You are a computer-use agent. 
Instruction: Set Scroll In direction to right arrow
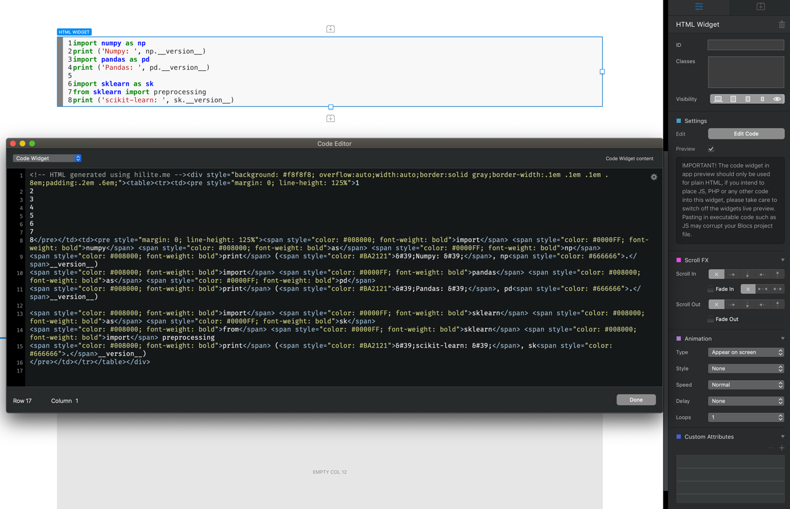pyautogui.click(x=732, y=274)
